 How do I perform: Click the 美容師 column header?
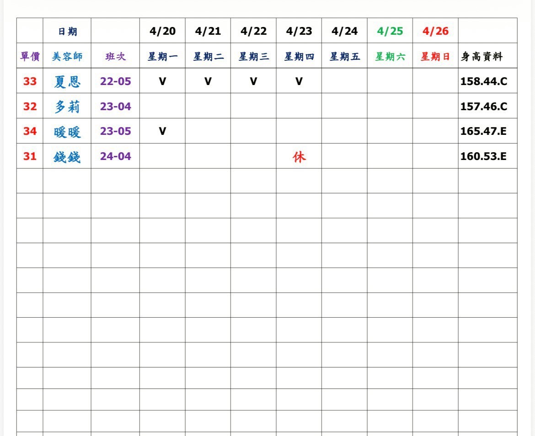pyautogui.click(x=67, y=57)
